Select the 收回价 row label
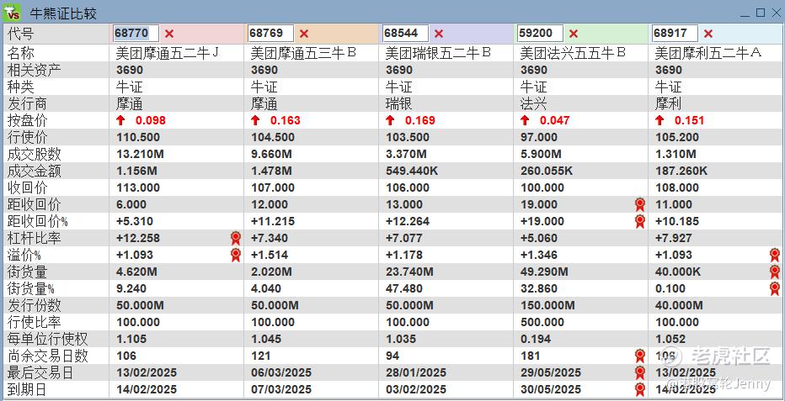785x401 pixels. pos(28,187)
